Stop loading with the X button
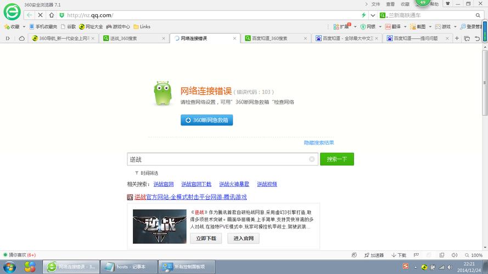The width and height of the screenshot is (488, 274). tap(41, 15)
